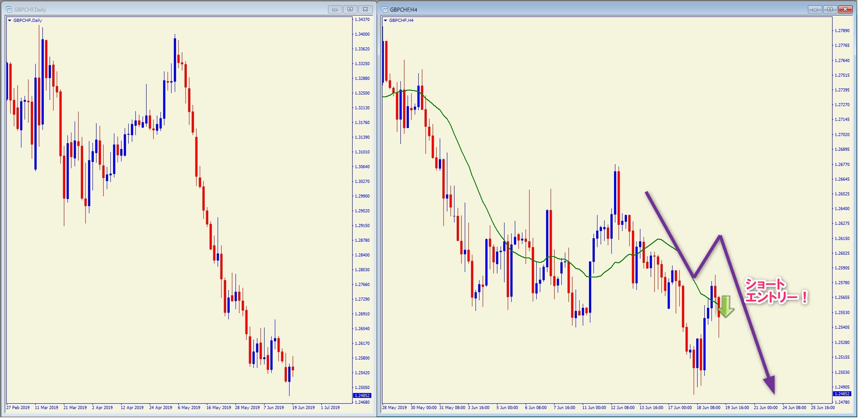Screen dimensions: 858x418
Task: Click the 17 Jun 00:00 time label
Action: (680, 408)
